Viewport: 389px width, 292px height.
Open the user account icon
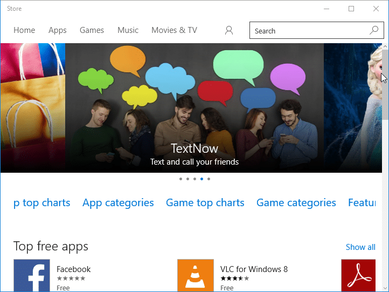click(229, 30)
